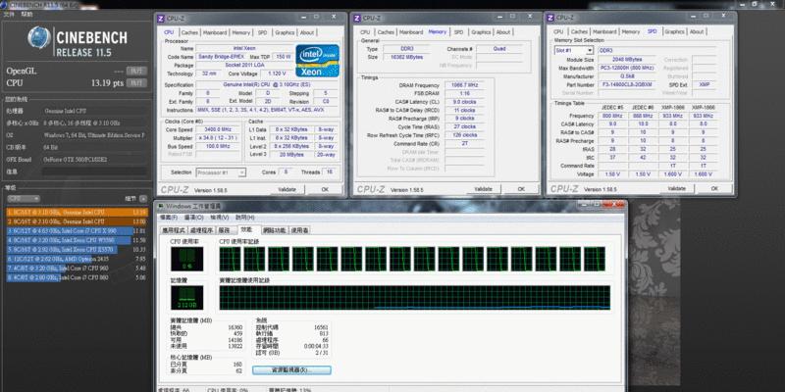Switch to 網路功能 tab in Task Manager

coord(275,230)
